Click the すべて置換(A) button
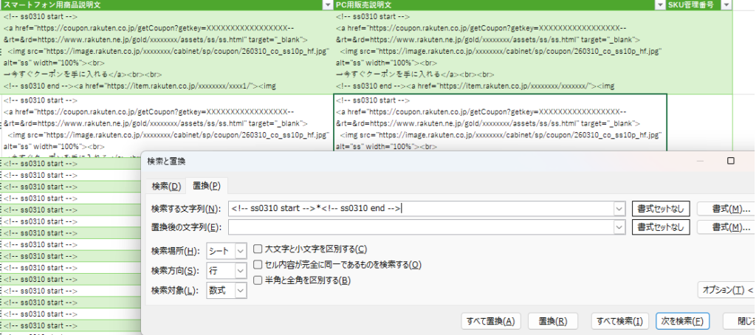Image resolution: width=756 pixels, height=335 pixels. point(491,321)
